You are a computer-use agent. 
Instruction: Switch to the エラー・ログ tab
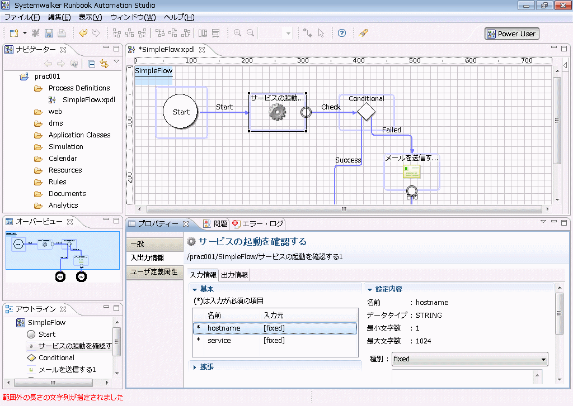tap(257, 223)
